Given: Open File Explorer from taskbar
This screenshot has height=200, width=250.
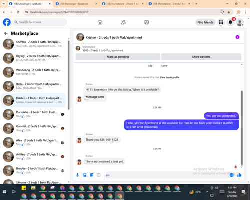Looking at the screenshot, I should point(33,188).
